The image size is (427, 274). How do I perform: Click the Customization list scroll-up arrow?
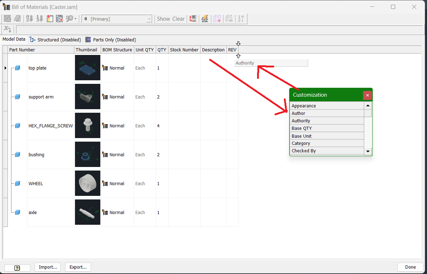(x=368, y=106)
